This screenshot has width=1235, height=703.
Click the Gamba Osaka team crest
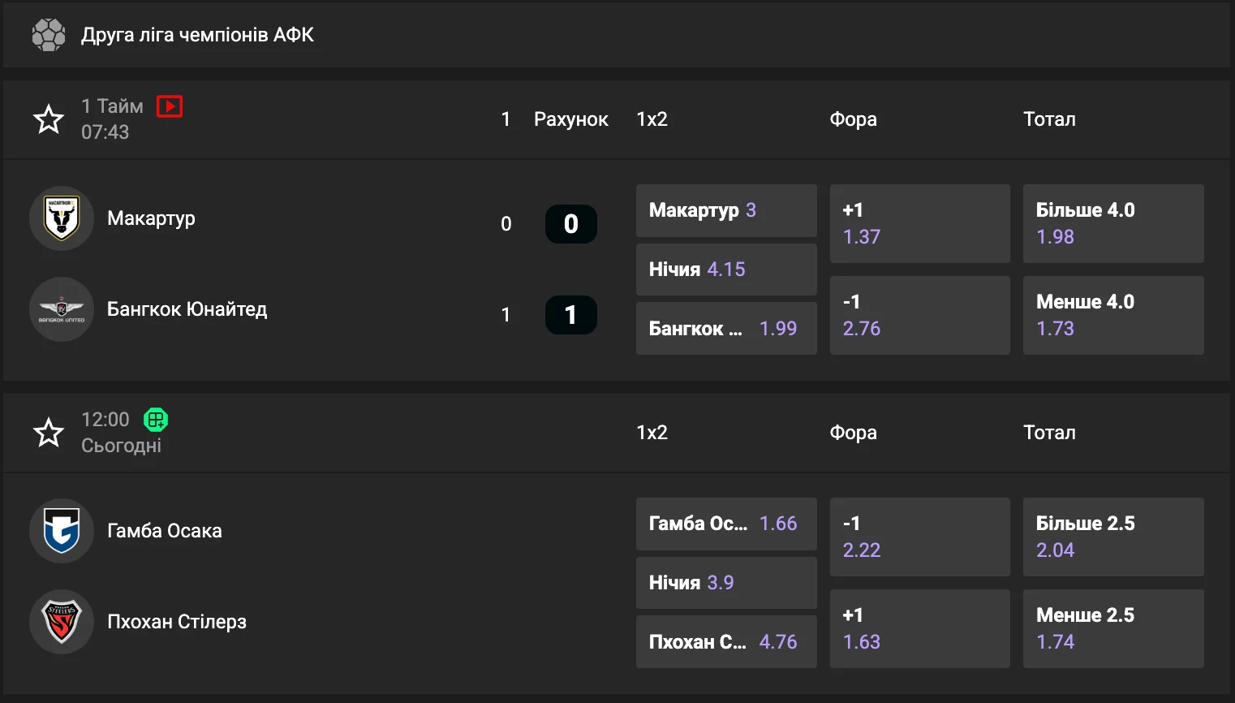pyautogui.click(x=62, y=531)
